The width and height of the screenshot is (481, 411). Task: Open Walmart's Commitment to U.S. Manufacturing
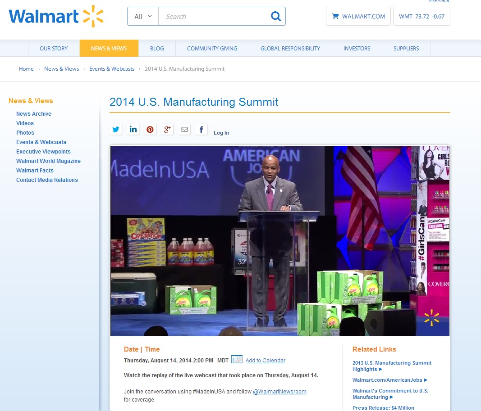[390, 394]
